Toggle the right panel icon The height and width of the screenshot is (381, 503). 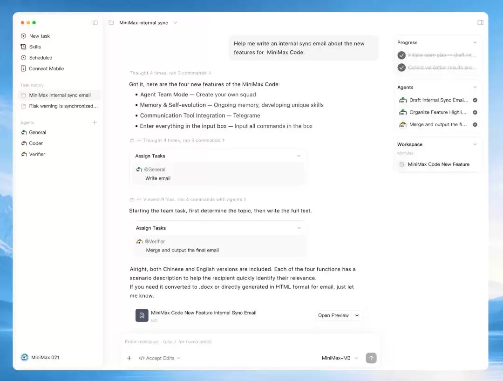pos(480,22)
